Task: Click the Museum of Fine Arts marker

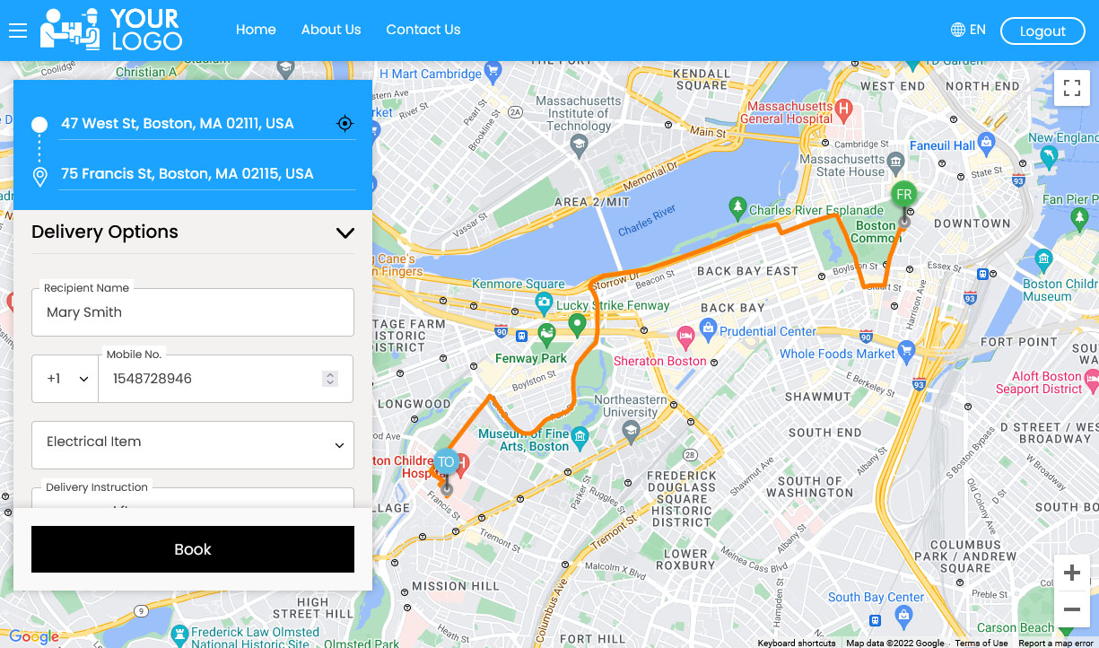Action: (580, 439)
